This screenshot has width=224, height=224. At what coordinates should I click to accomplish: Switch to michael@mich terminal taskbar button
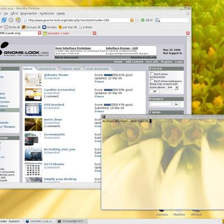click(x=72, y=221)
